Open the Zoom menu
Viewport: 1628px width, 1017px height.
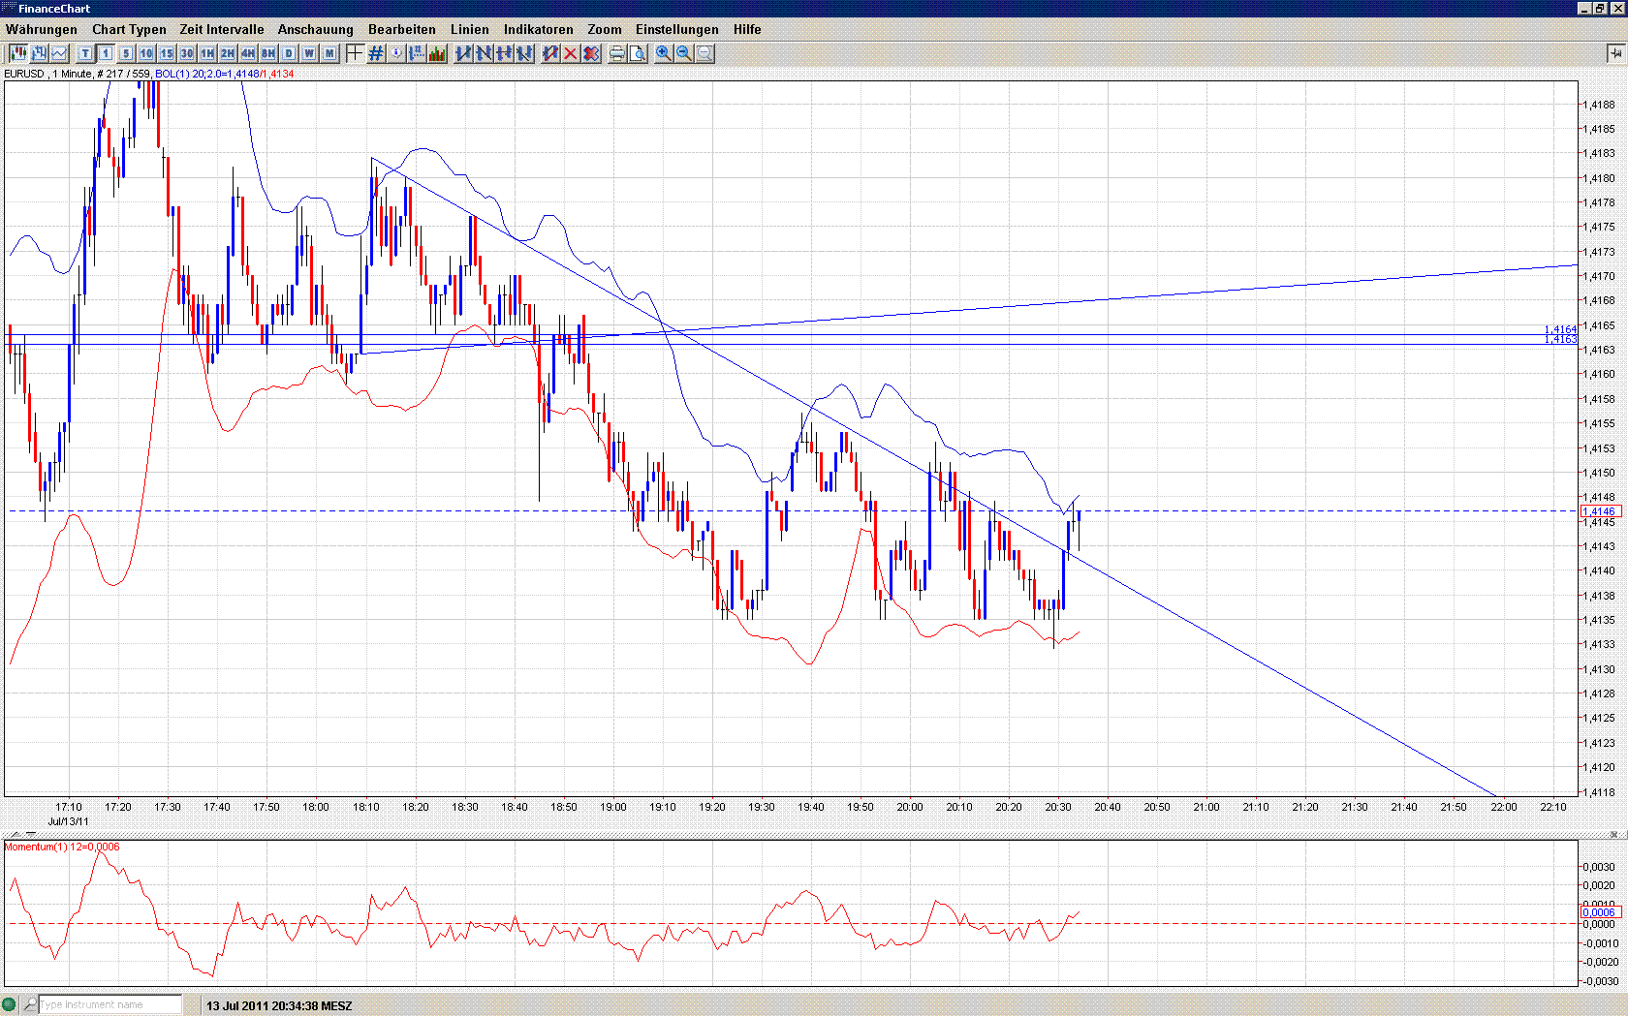coord(605,29)
